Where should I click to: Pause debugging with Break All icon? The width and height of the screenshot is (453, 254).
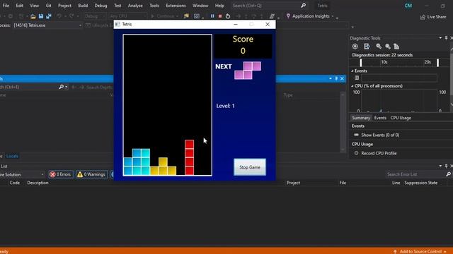click(x=212, y=16)
